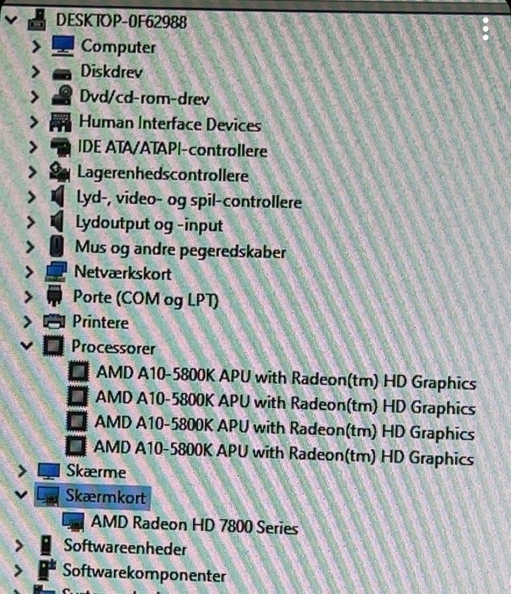The height and width of the screenshot is (594, 511).
Task: Click the Human Interface Devices icon
Action: 60,122
